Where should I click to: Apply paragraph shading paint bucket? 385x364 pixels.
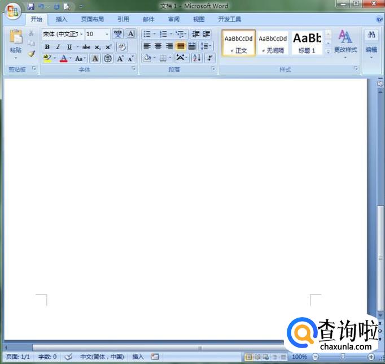tap(147, 58)
